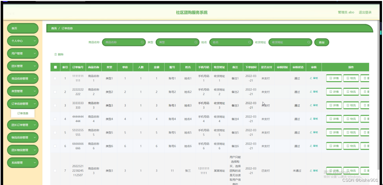The image size is (383, 185).
Task: Click 账号6 cell in the table
Action: [x=172, y=146]
